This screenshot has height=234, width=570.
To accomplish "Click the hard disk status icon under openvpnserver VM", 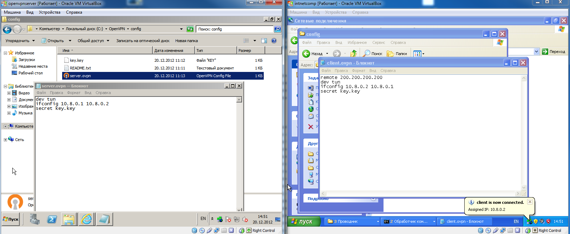I will pyautogui.click(x=195, y=230).
